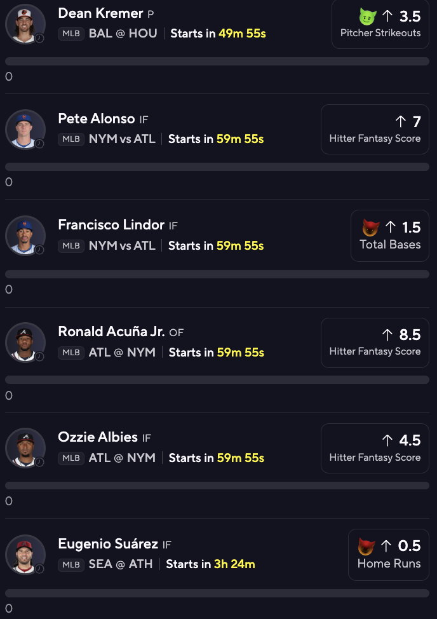The image size is (437, 619).
Task: Open Eugenio Suárez's player photo
Action: coord(25,555)
